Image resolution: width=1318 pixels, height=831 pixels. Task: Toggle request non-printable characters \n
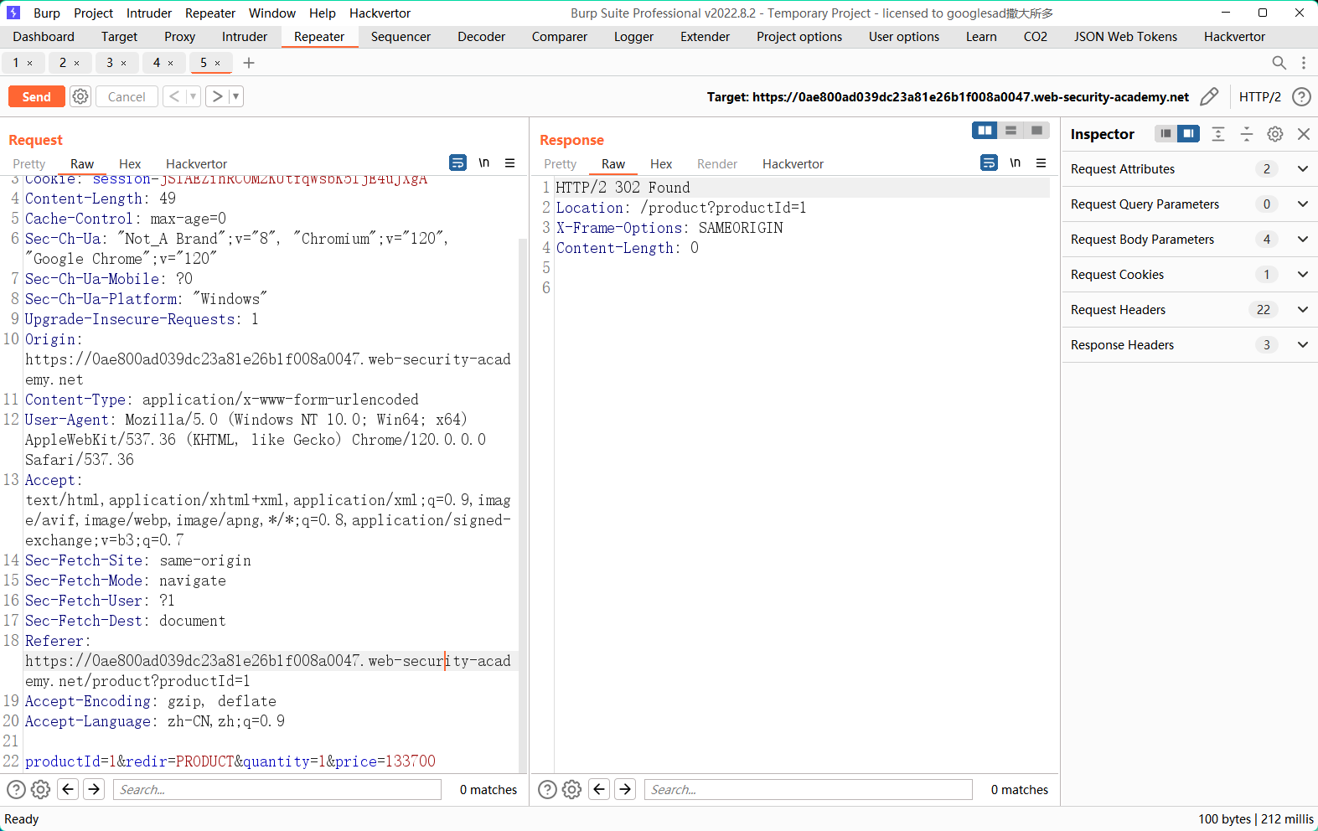pos(484,163)
